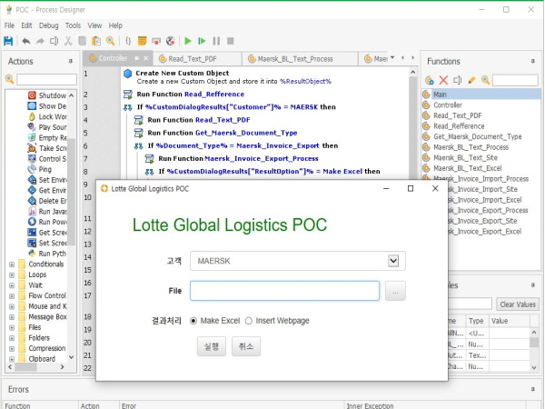
Task: Stop the process with the square icon
Action: click(230, 41)
